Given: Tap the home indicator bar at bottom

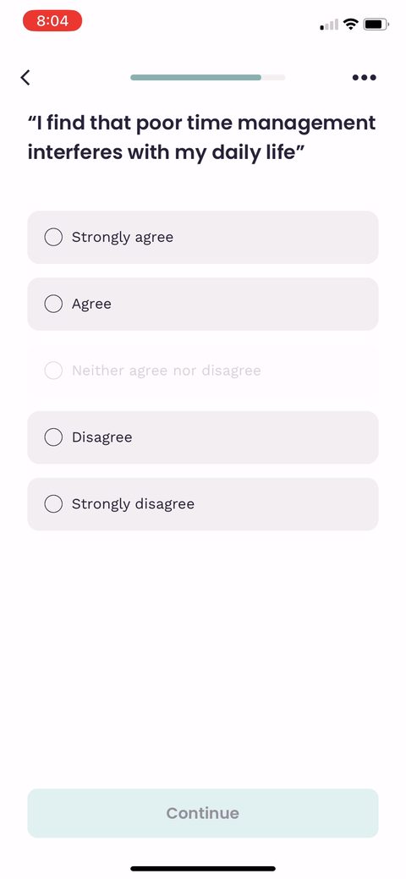Looking at the screenshot, I should tap(203, 868).
